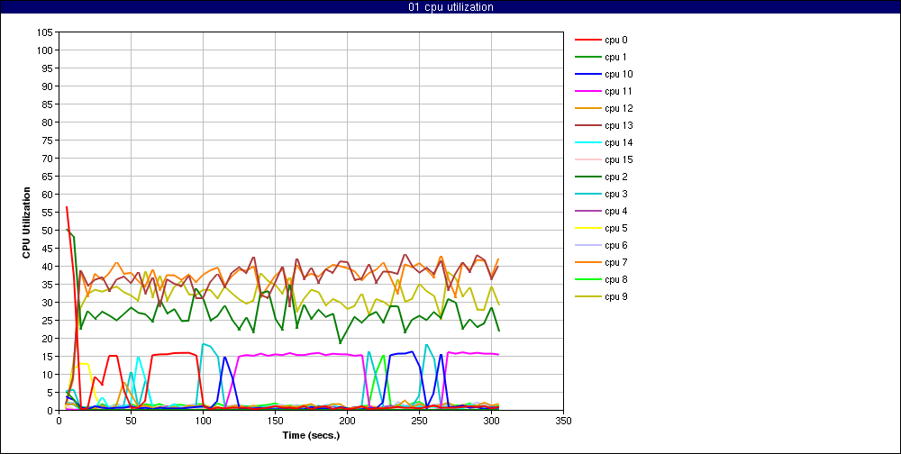The height and width of the screenshot is (454, 901).
Task: Select the "cpu 9" legend label
Action: [616, 296]
